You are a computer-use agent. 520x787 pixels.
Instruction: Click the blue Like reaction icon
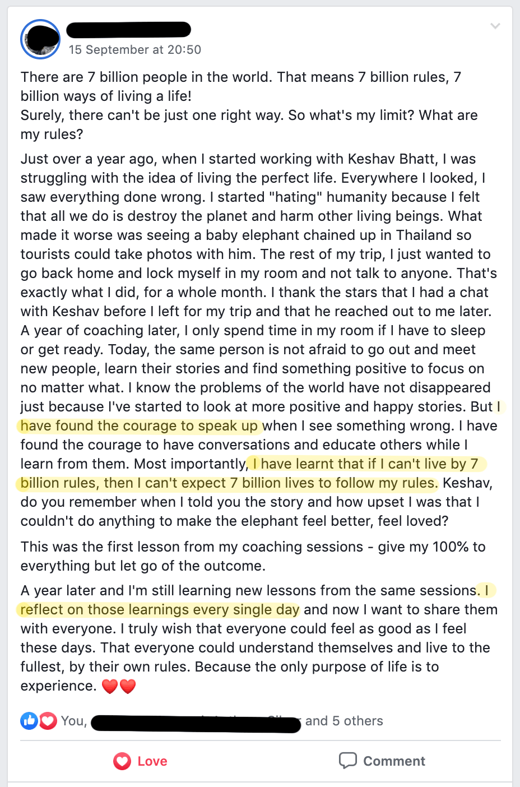[29, 721]
